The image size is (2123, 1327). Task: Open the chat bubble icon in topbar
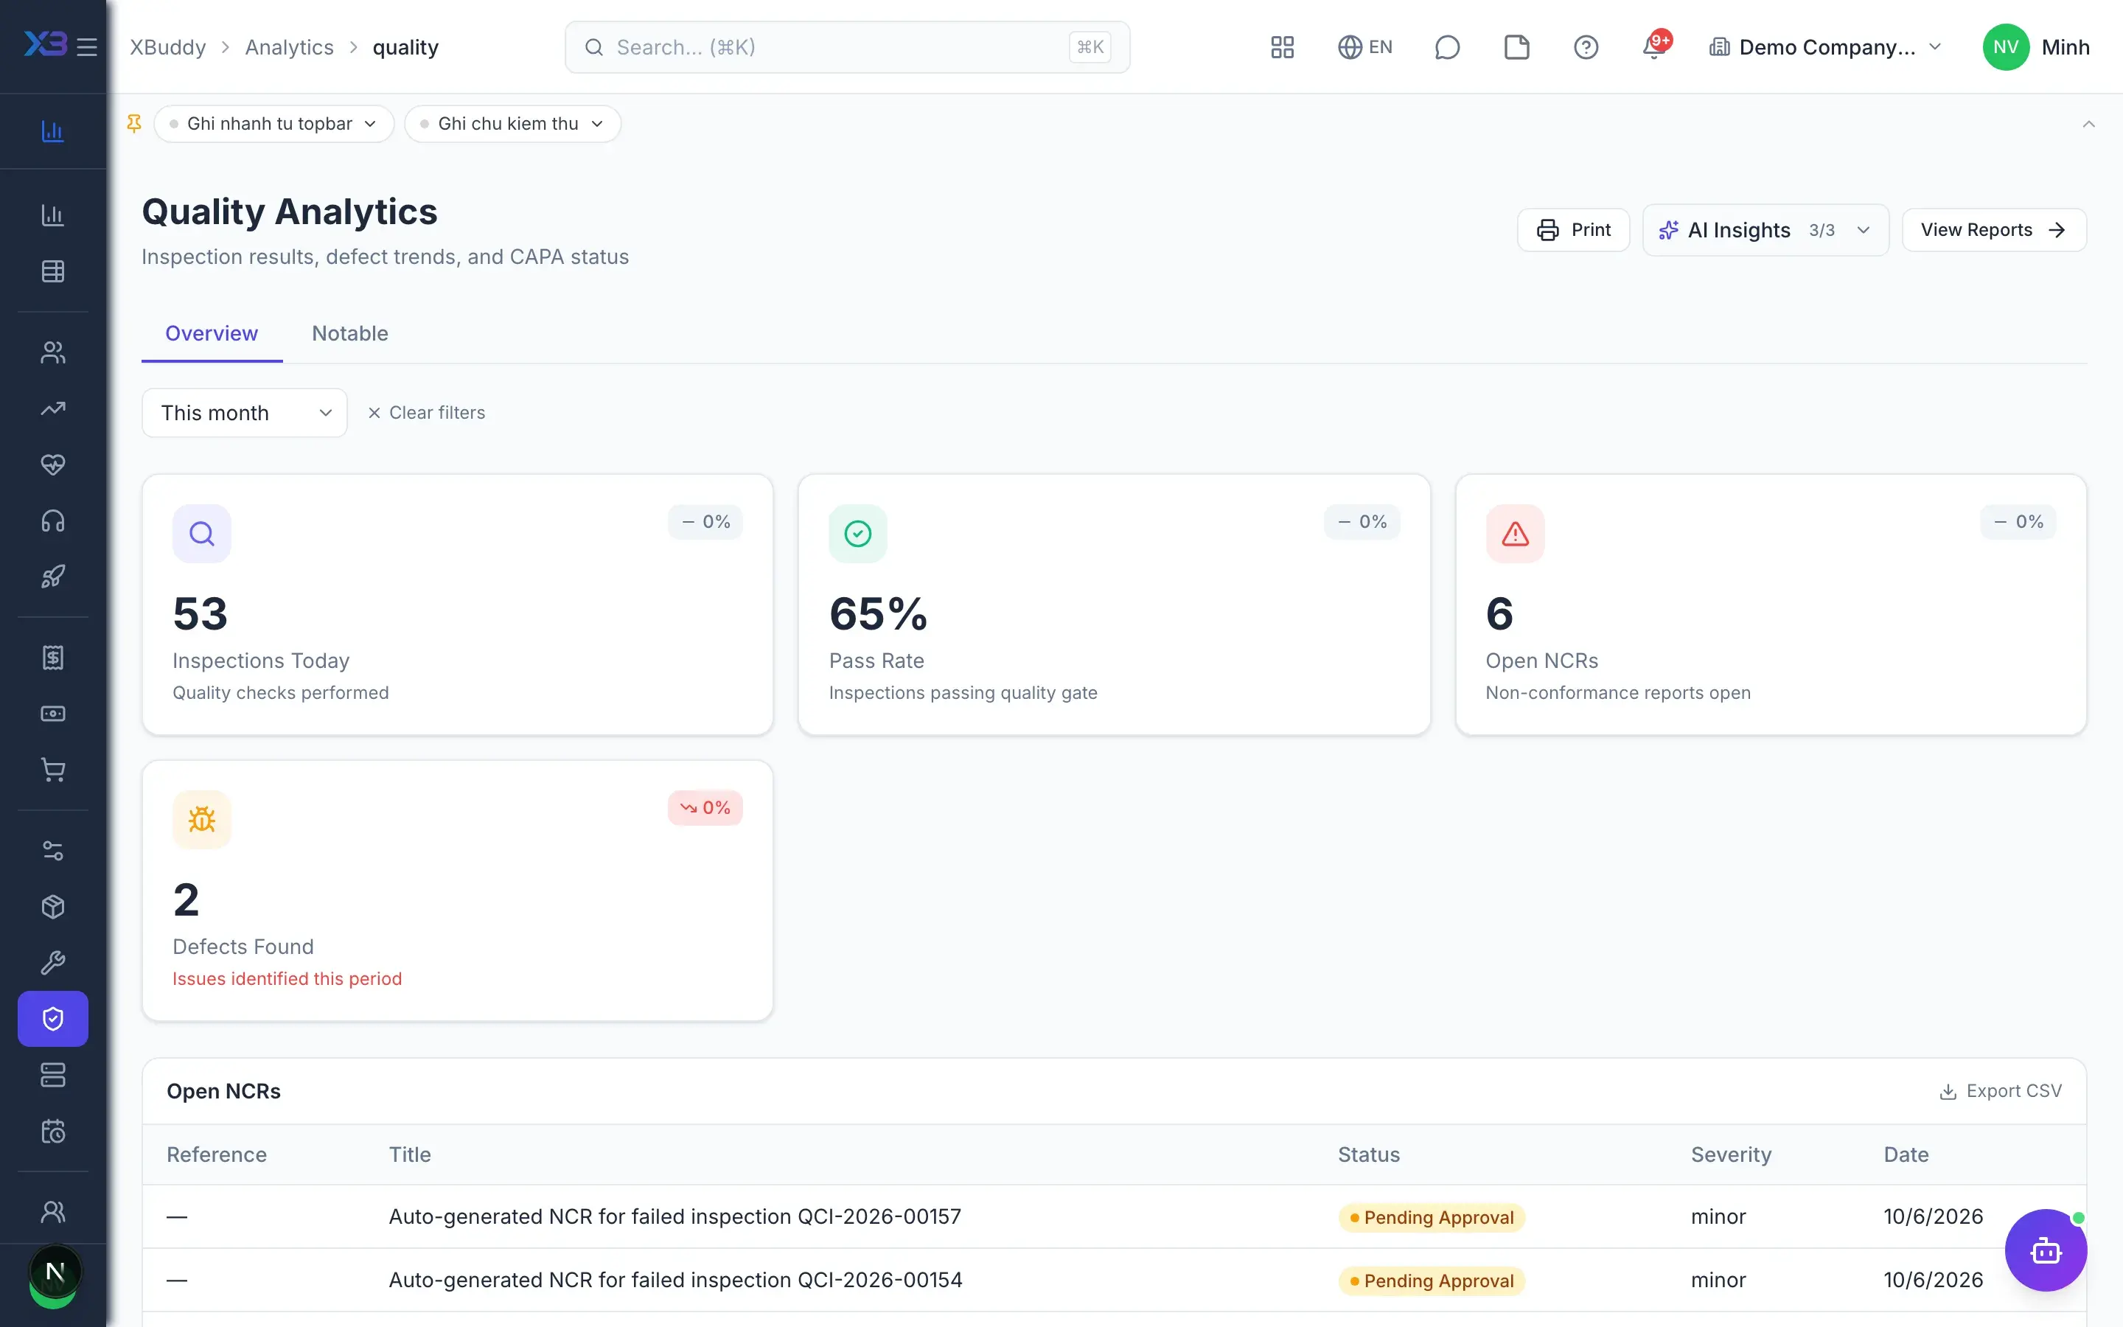pos(1446,47)
